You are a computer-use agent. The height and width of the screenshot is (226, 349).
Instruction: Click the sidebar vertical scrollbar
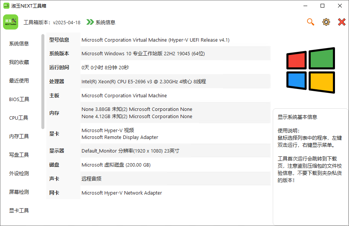tap(43, 81)
